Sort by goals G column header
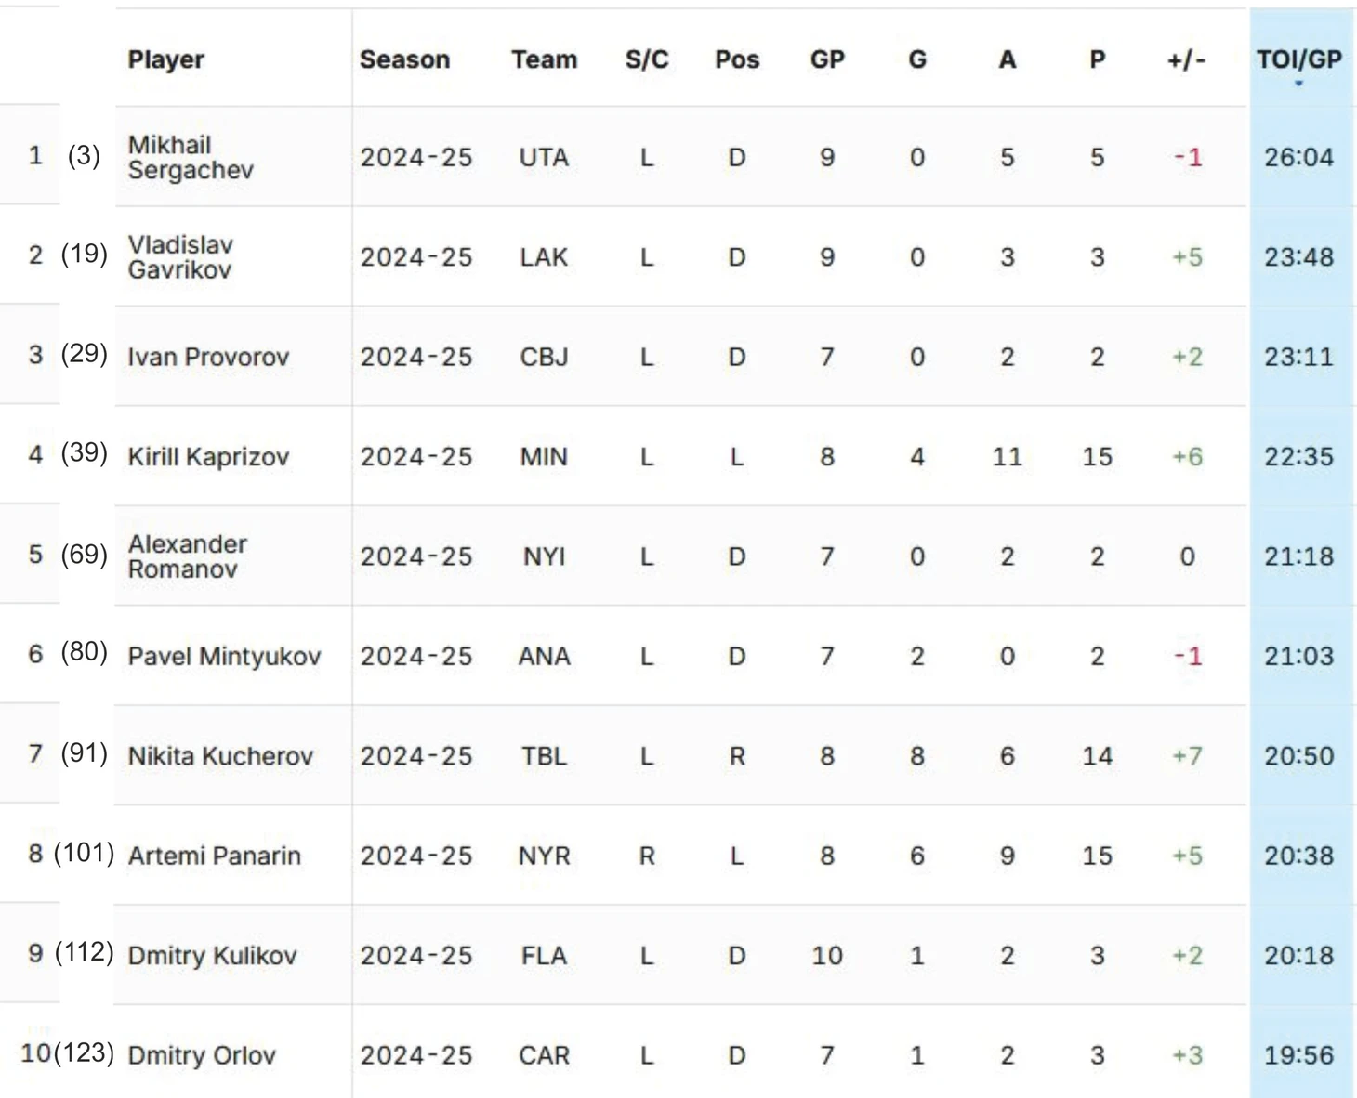The image size is (1357, 1098). coord(917,59)
